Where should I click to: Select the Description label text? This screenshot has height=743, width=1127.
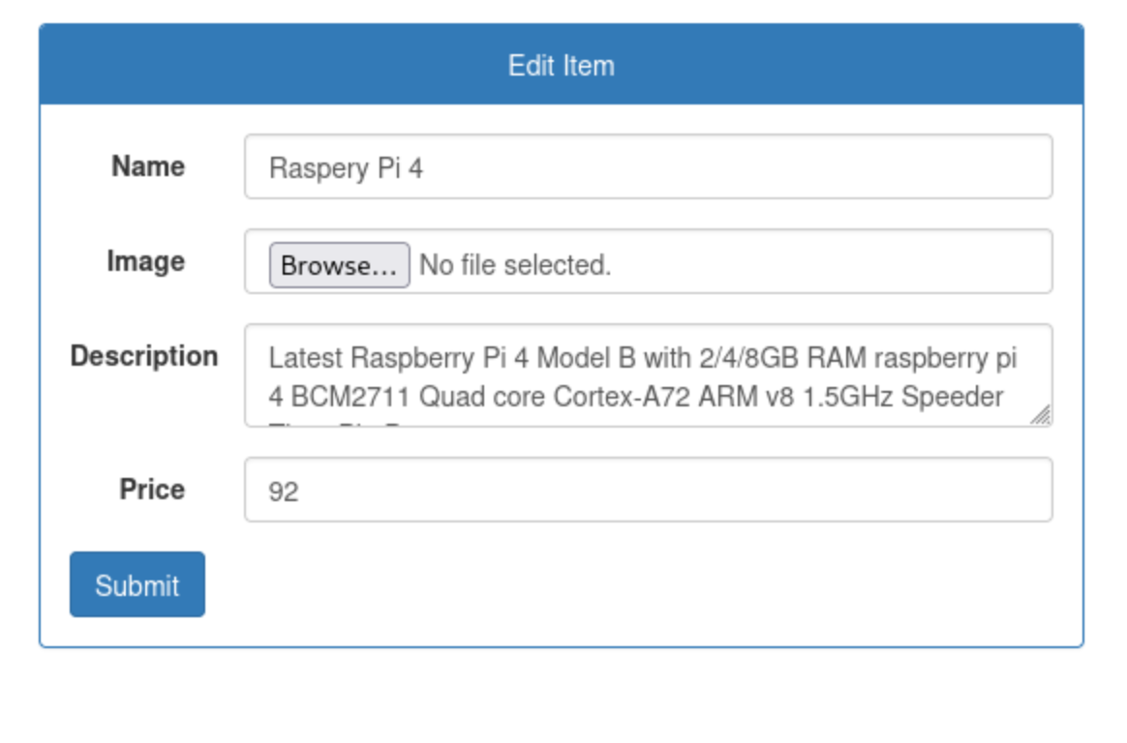(143, 356)
